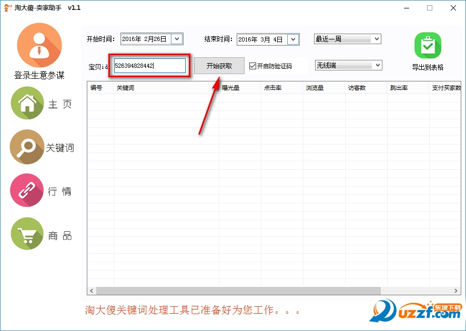Viewport: 466px width, 331px height.
Task: Click the horizontal scrollbar thumb
Action: click(238, 291)
